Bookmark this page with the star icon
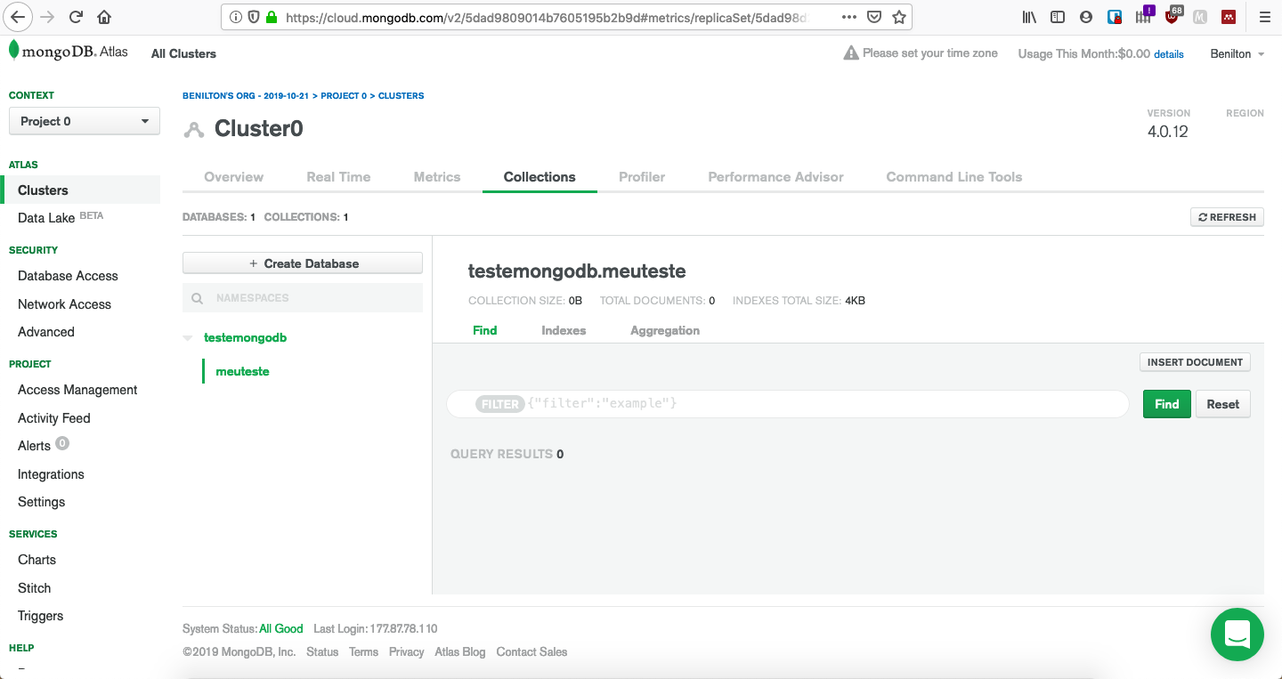This screenshot has width=1282, height=679. [899, 17]
